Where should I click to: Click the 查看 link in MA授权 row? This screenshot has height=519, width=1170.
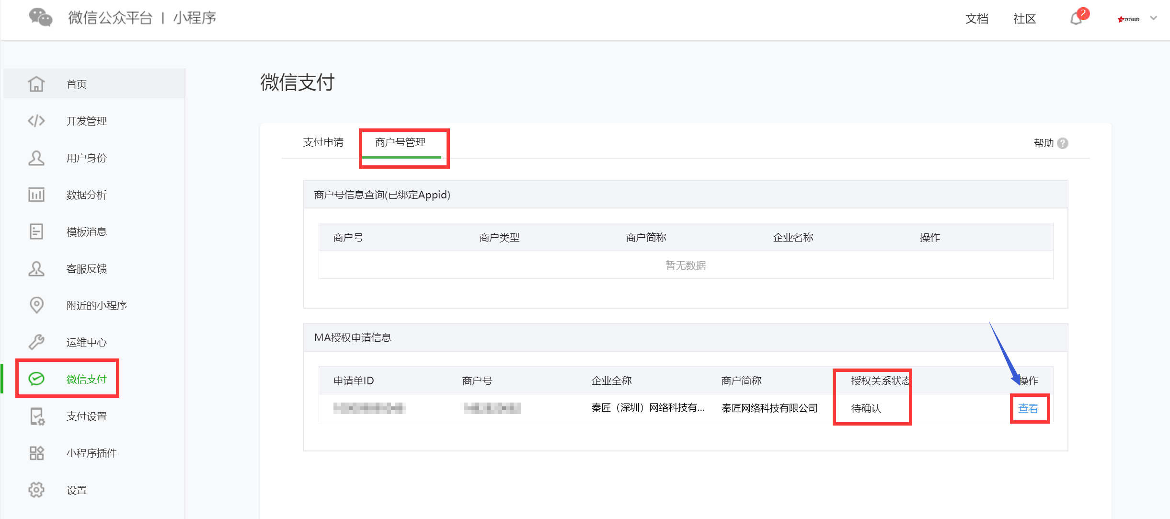click(x=1028, y=408)
